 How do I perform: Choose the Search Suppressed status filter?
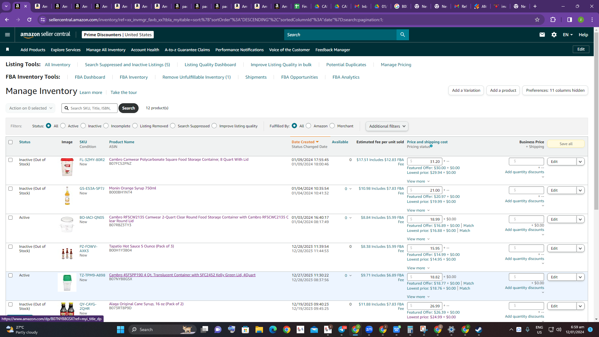[x=173, y=126]
